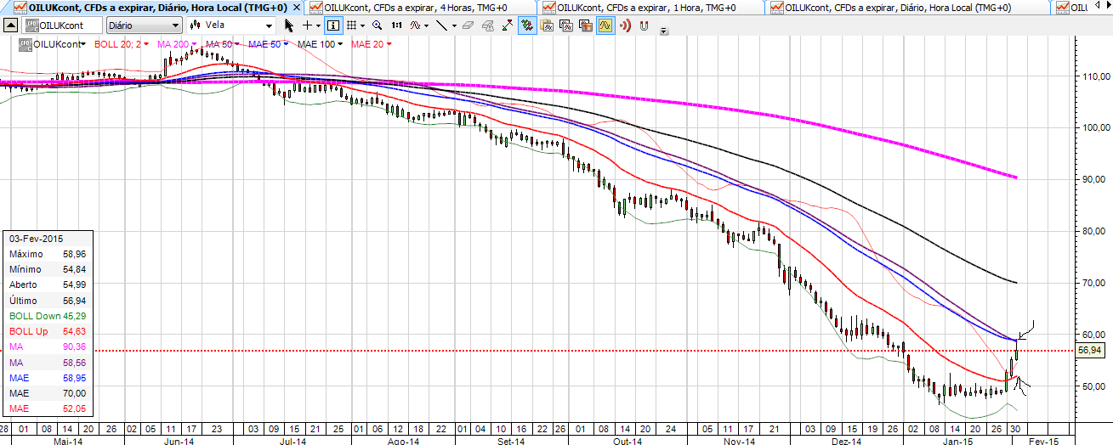Select the active Diário Hora Local (TMG+0) tab
Screen dimensions: 1113x445
tap(152, 7)
